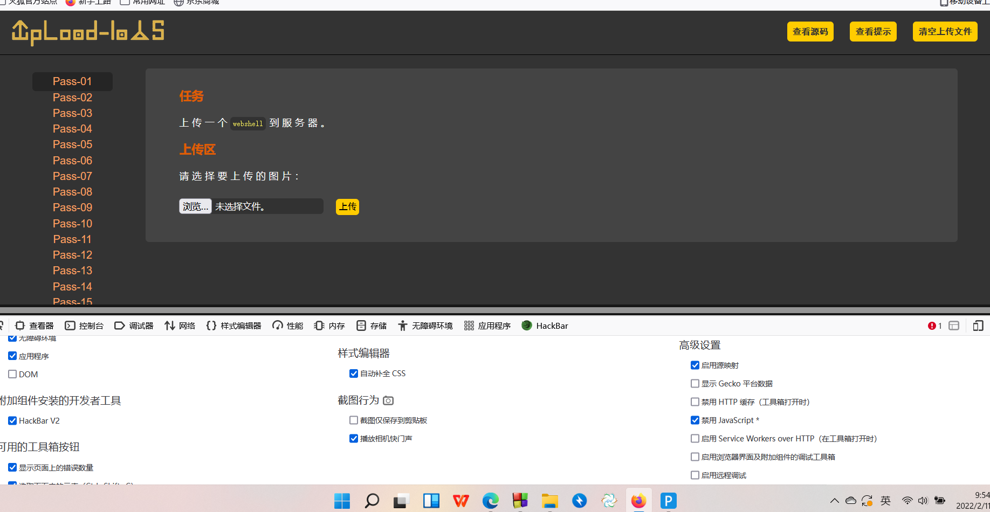Switch to the 控制台 (Console) tool
990x512 pixels.
click(84, 326)
